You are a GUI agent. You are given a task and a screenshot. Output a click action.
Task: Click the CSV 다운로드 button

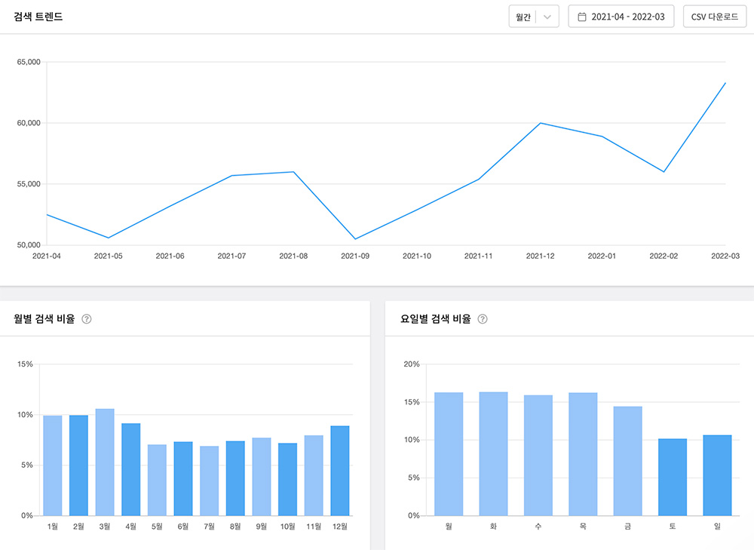[x=715, y=17]
